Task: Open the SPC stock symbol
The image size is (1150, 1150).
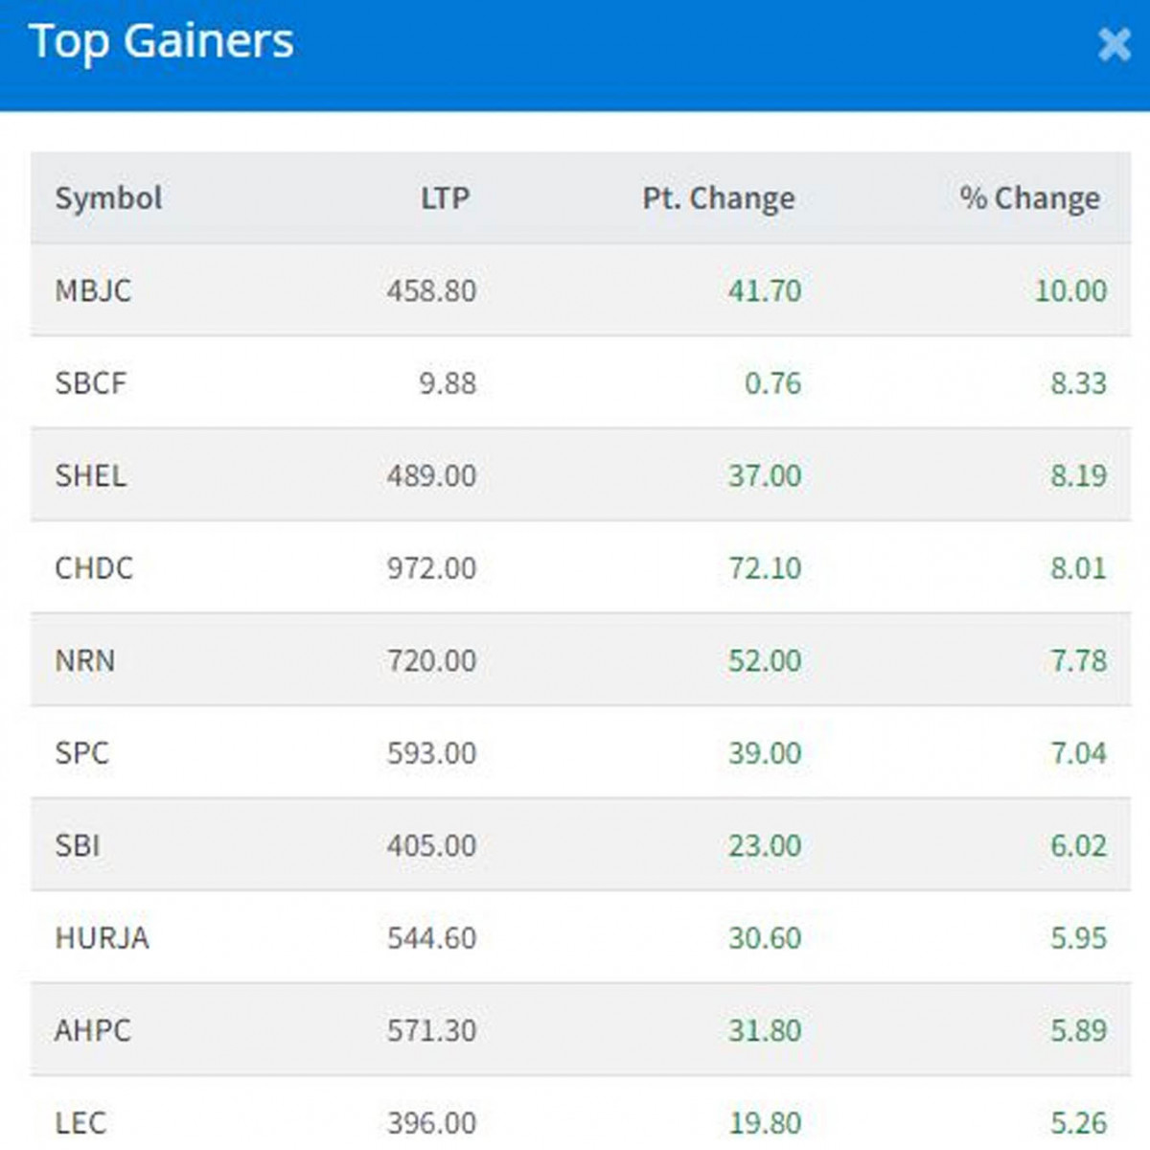Action: 82,753
